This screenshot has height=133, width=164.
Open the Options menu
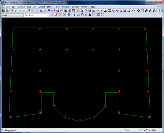[75, 7]
